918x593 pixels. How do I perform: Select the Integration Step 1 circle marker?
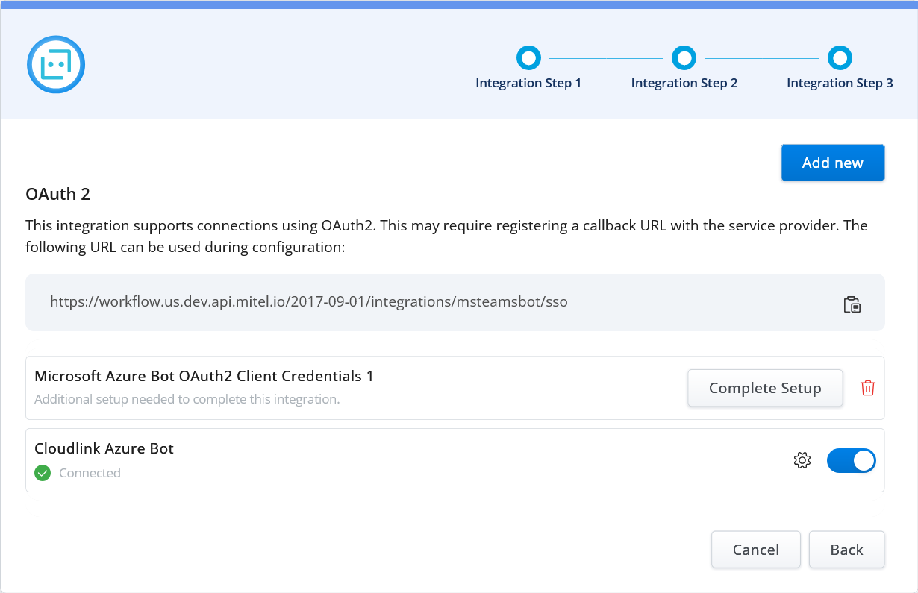528,57
